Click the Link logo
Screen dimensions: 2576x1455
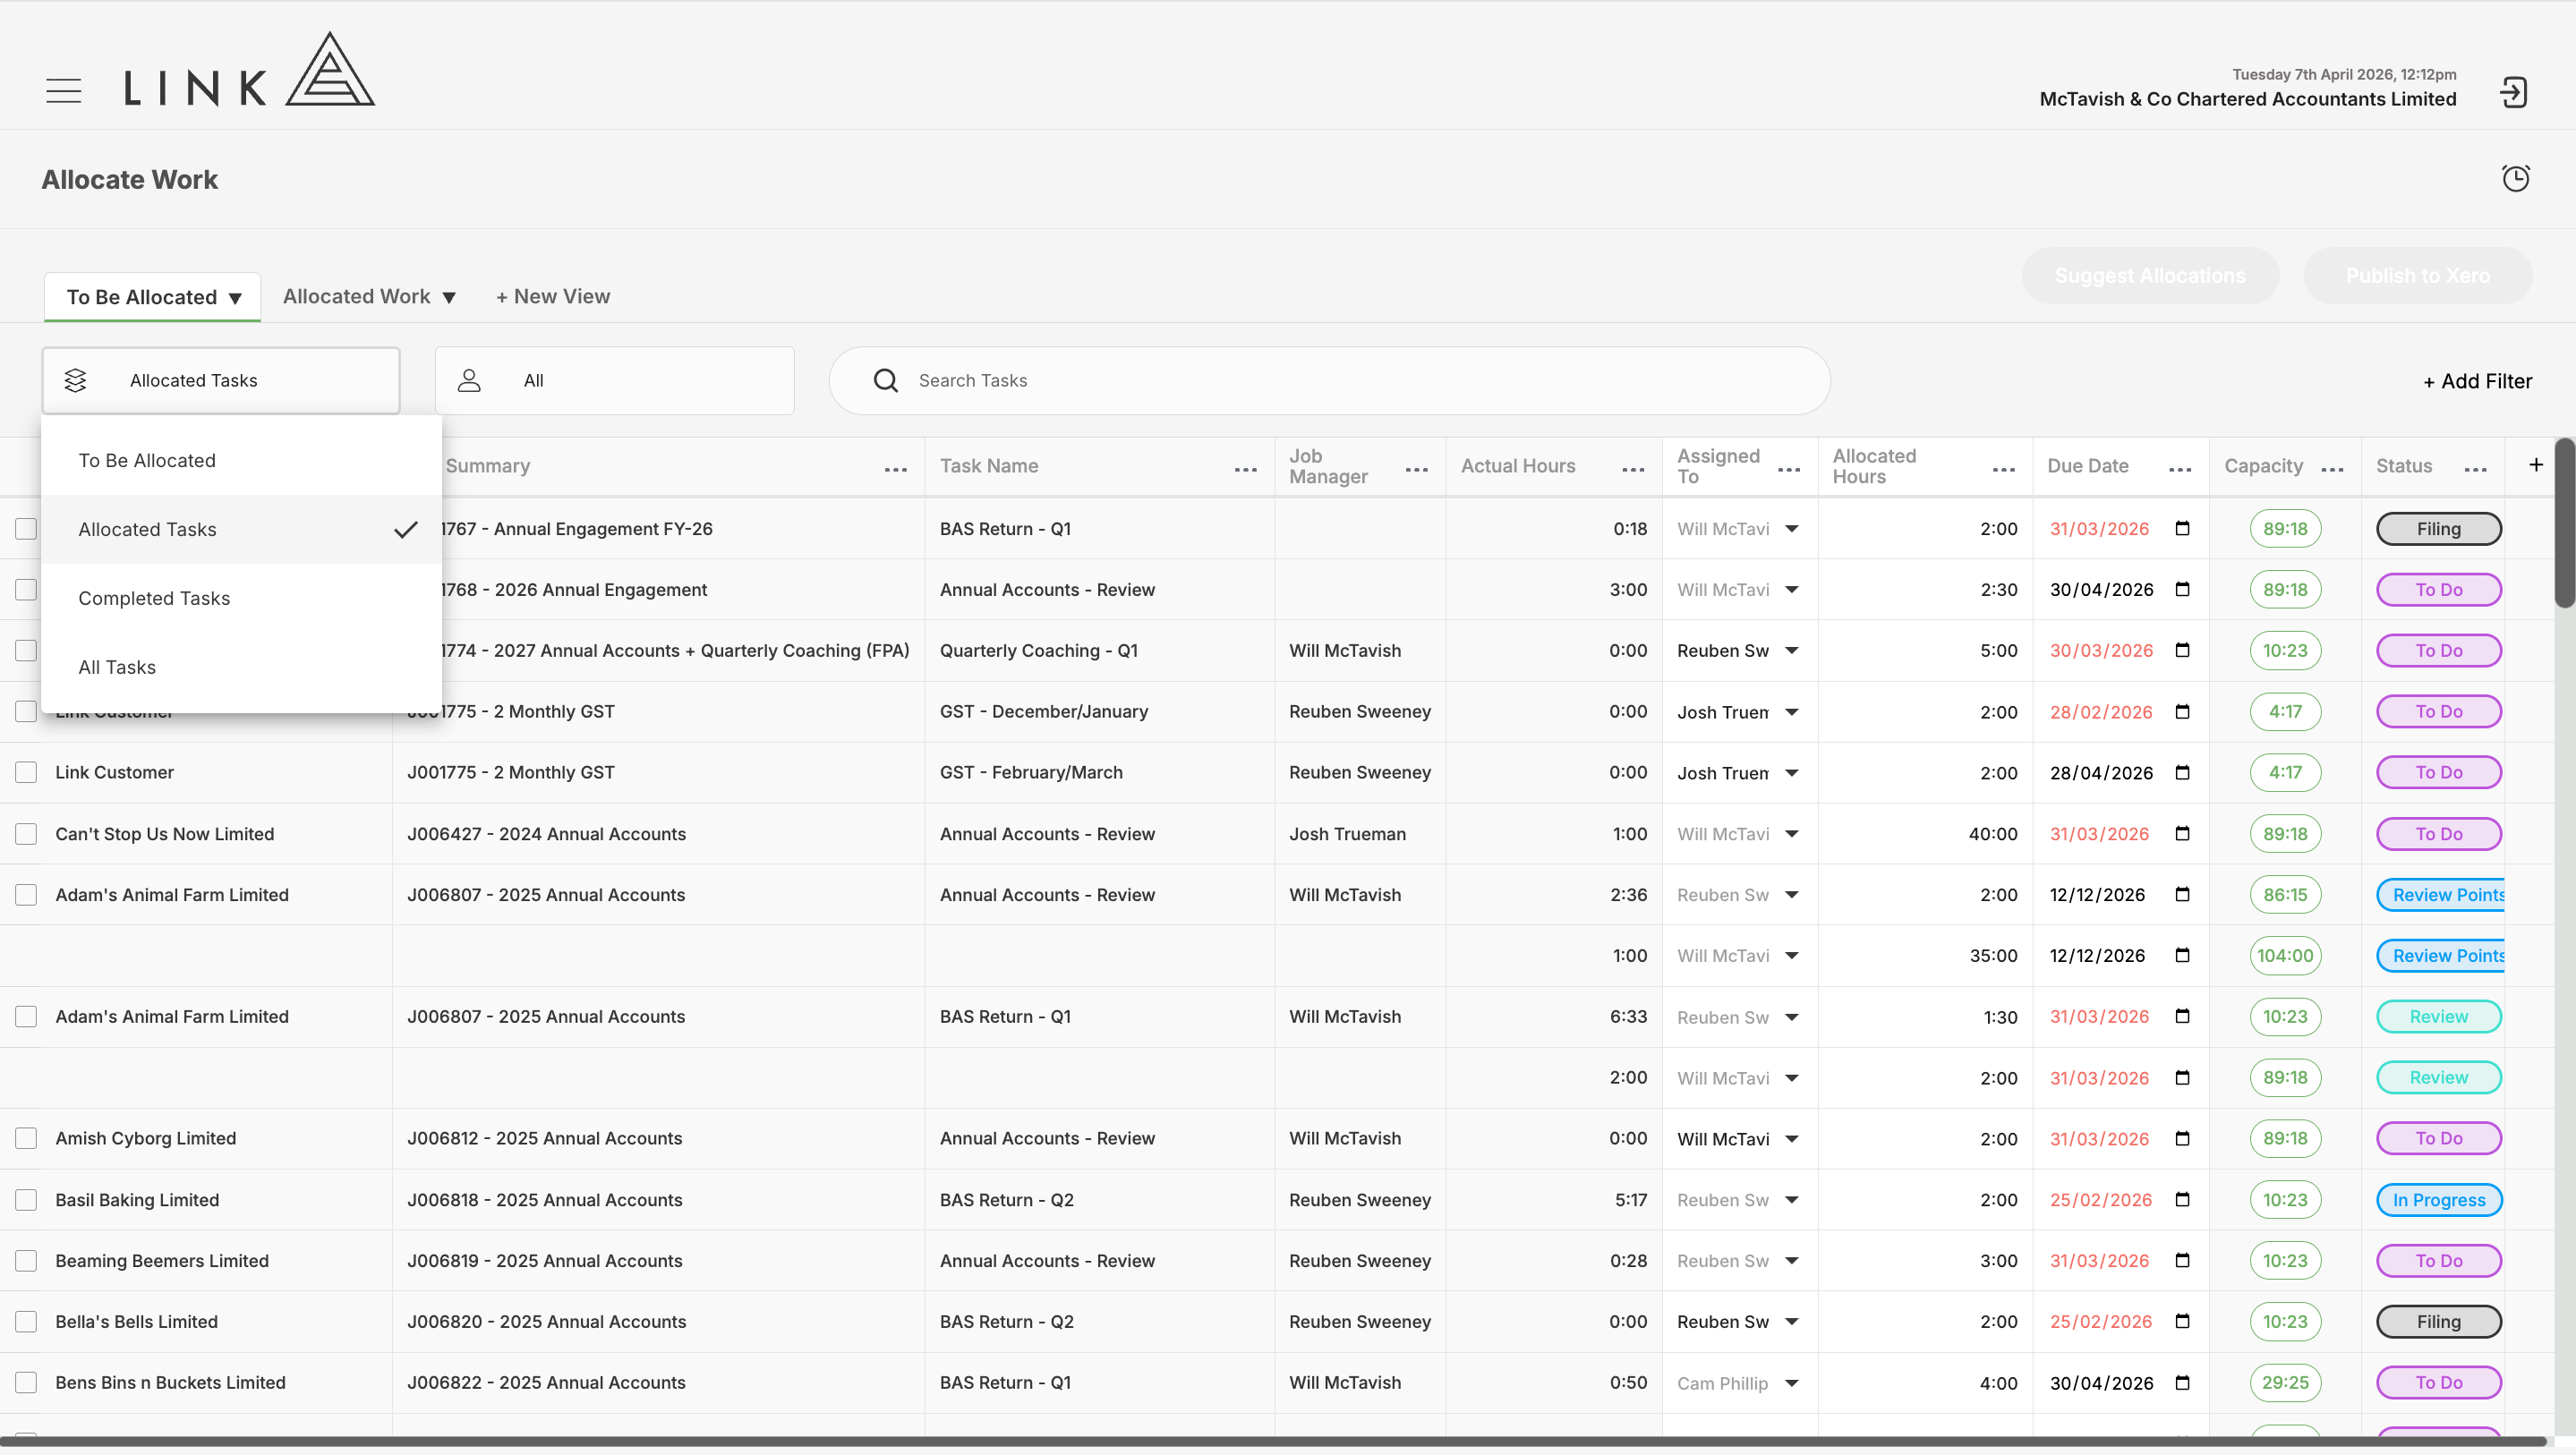pyautogui.click(x=249, y=69)
